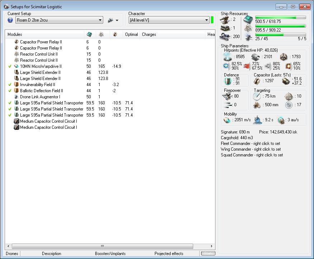Sort by the Optimal column header
314x259 pixels.
[131, 34]
